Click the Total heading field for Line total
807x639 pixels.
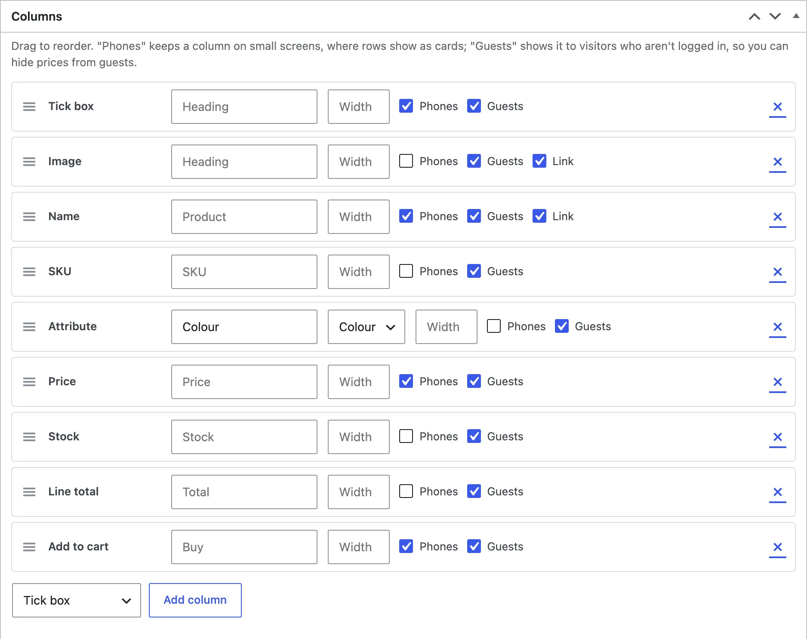[x=244, y=492]
